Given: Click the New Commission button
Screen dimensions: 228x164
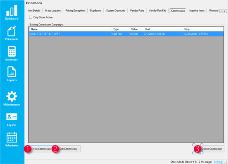Looking at the screenshot, I should pyautogui.click(x=42, y=149).
